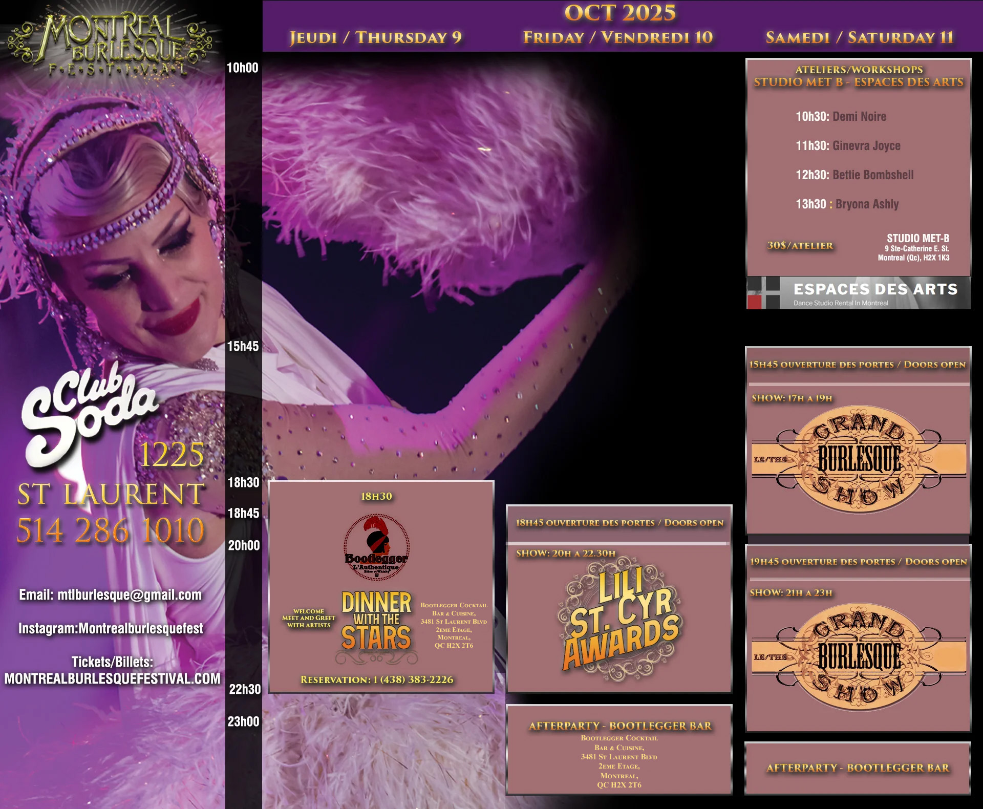Click the Bootlegger Cocktail Bar address in dinner card
The width and height of the screenshot is (983, 809).
tap(454, 625)
